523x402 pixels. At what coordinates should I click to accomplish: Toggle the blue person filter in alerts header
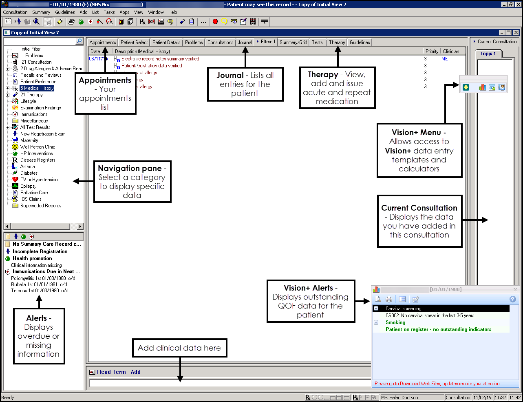(16, 237)
